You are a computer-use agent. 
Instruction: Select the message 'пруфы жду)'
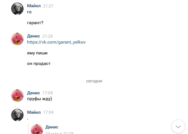tap(40, 99)
